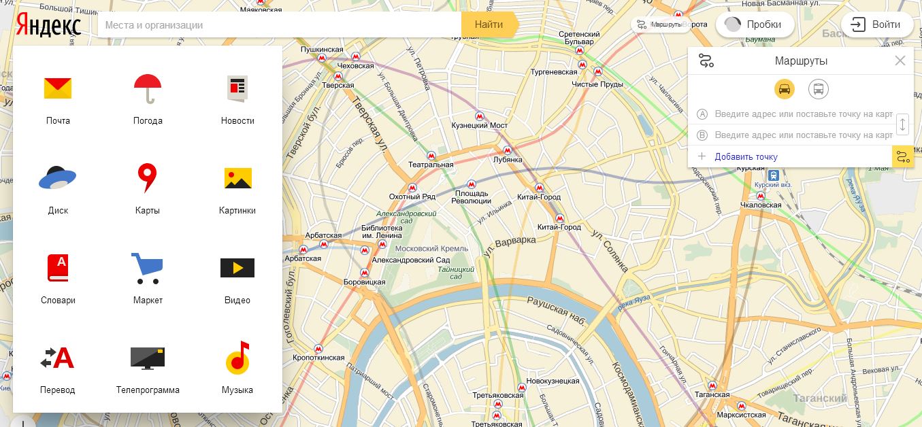Close the Маршруты panel

click(x=900, y=61)
